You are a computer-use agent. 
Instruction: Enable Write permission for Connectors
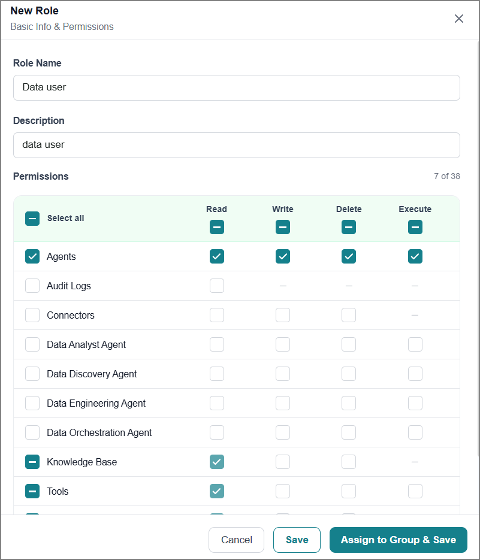click(x=283, y=315)
